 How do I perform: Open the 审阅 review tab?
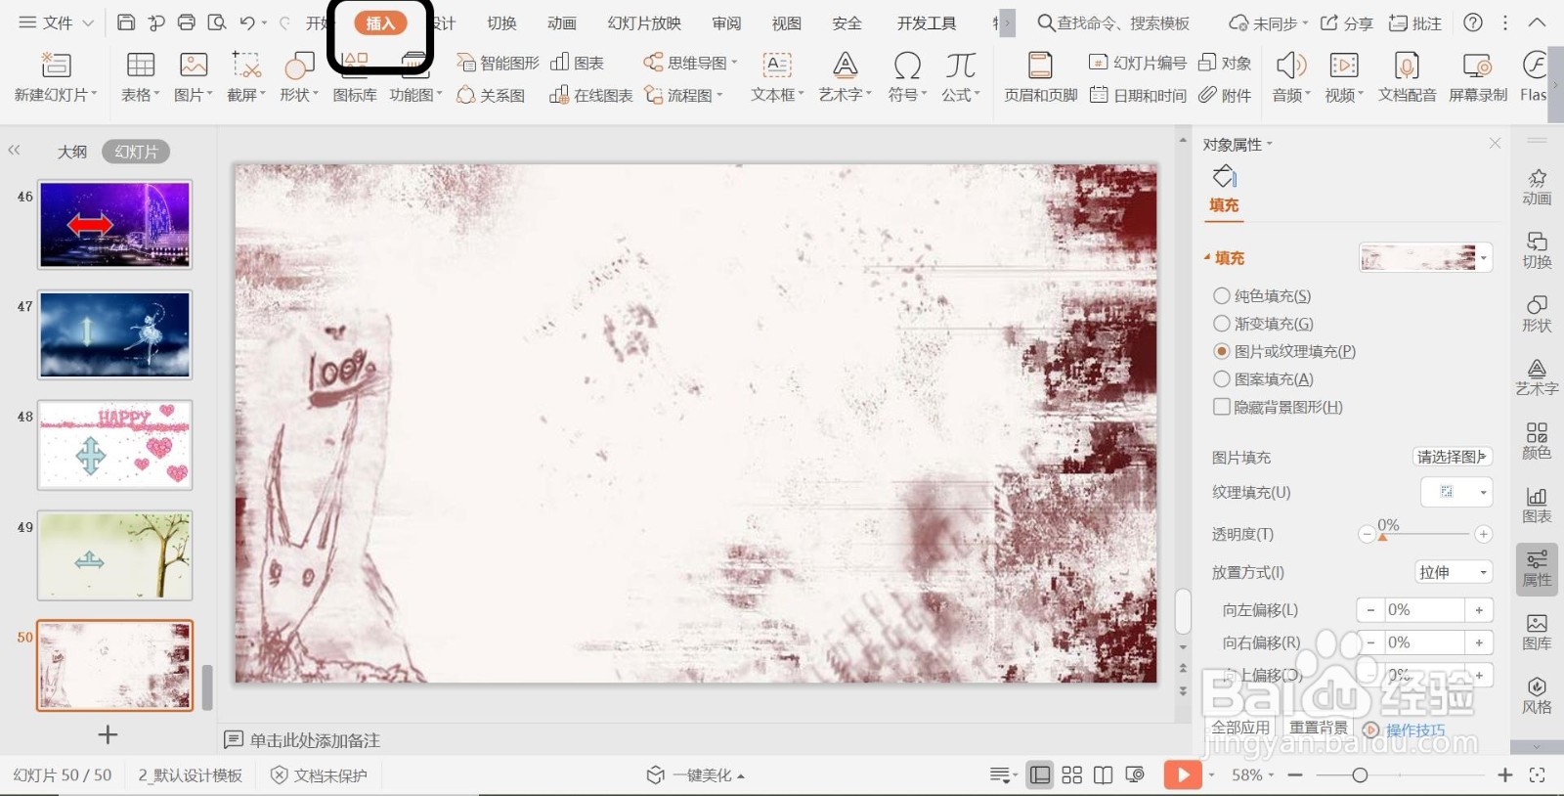726,23
